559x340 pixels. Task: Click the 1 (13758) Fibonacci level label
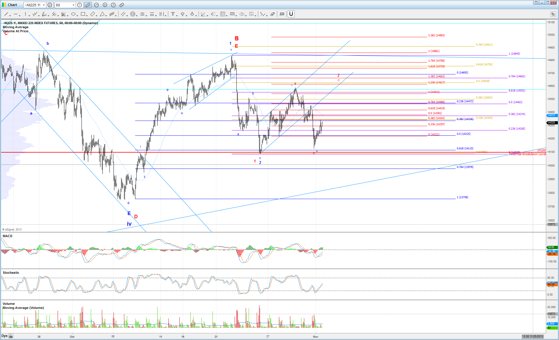coord(462,197)
